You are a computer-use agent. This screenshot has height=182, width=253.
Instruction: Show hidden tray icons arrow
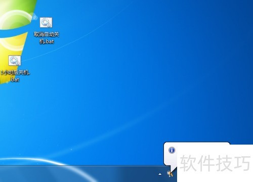160,174
